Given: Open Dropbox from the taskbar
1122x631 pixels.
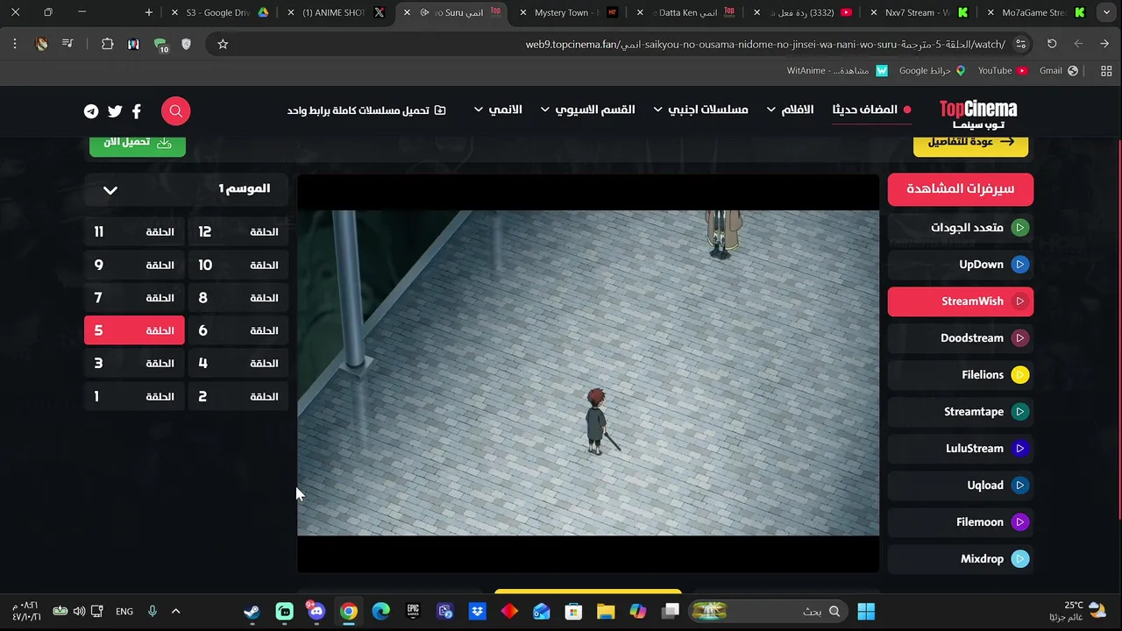Looking at the screenshot, I should pos(477,612).
